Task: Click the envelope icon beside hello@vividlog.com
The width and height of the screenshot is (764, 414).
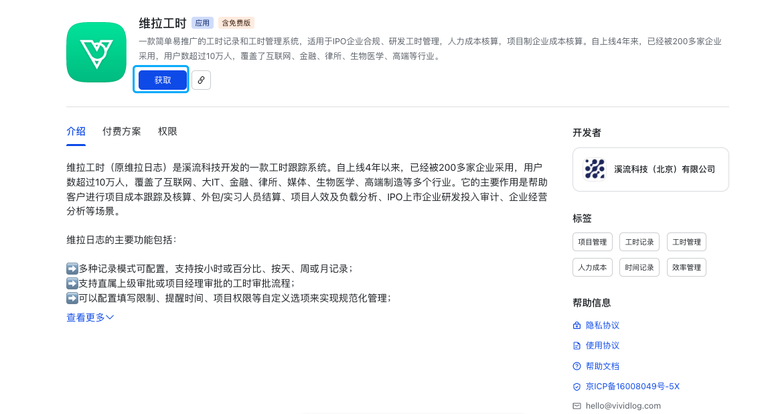Action: [x=577, y=406]
